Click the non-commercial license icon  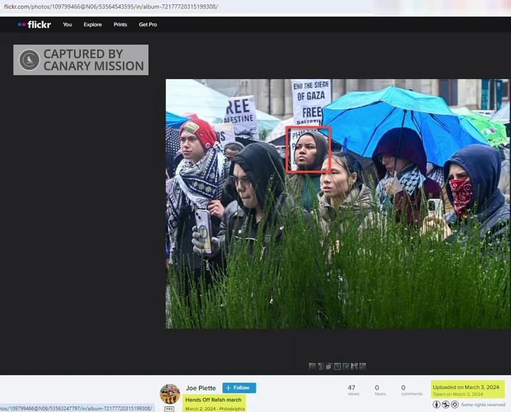click(445, 404)
